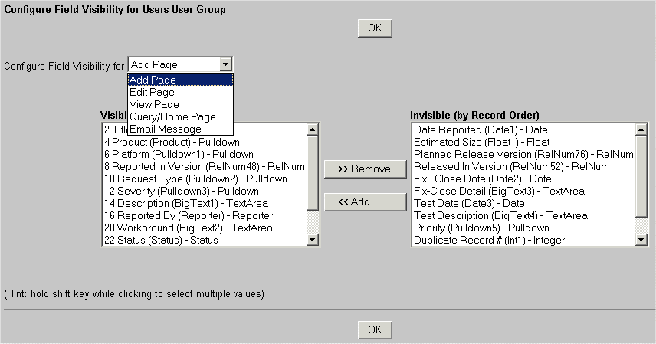Select 12 Severity (Pulldown3) in Visible list
This screenshot has height=344, width=656.
[181, 191]
